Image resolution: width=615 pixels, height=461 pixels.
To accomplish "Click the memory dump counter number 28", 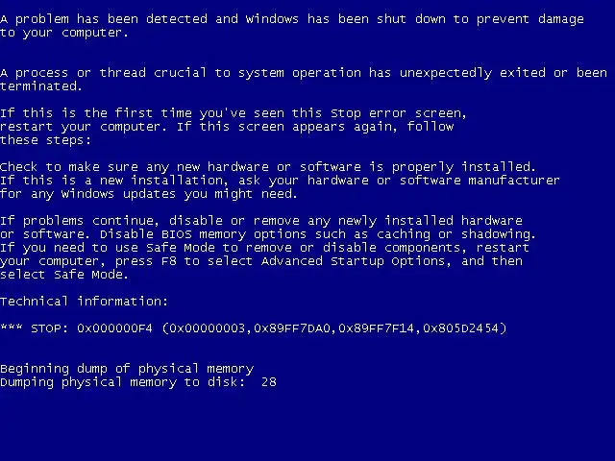I will [x=269, y=382].
